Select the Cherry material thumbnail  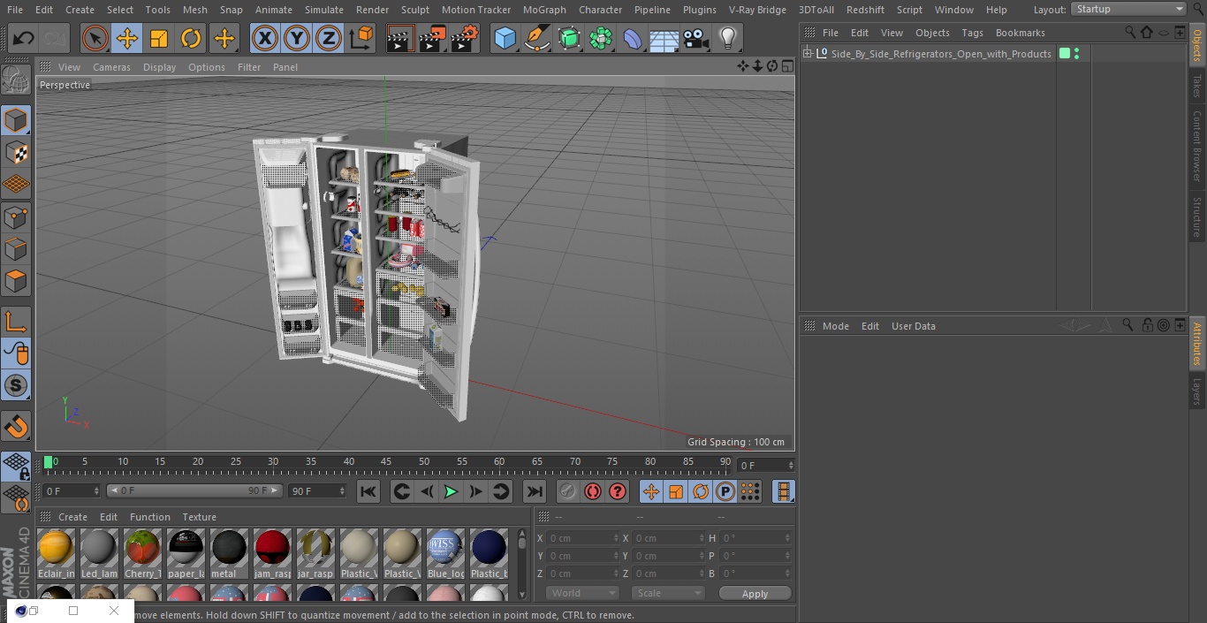click(x=143, y=554)
